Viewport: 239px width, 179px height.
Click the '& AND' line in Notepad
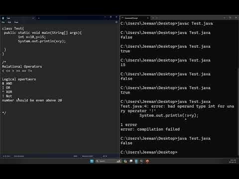coord(7,84)
